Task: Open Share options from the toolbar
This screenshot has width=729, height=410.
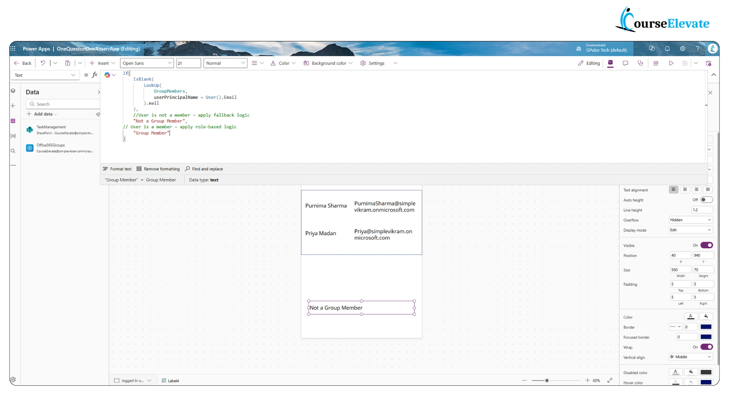Action: click(x=656, y=63)
